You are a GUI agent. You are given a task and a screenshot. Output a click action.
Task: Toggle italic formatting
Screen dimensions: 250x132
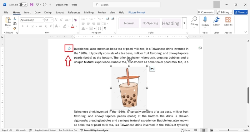pos(27,26)
